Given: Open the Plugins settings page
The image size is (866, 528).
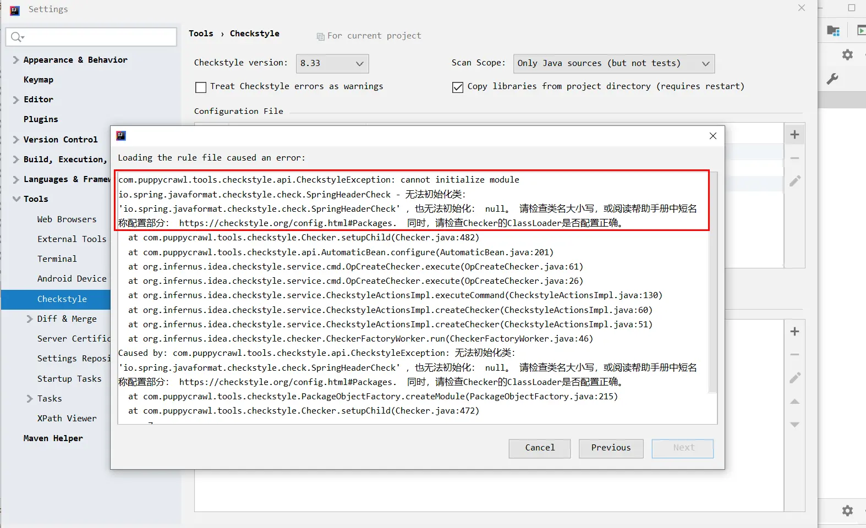Looking at the screenshot, I should point(41,119).
